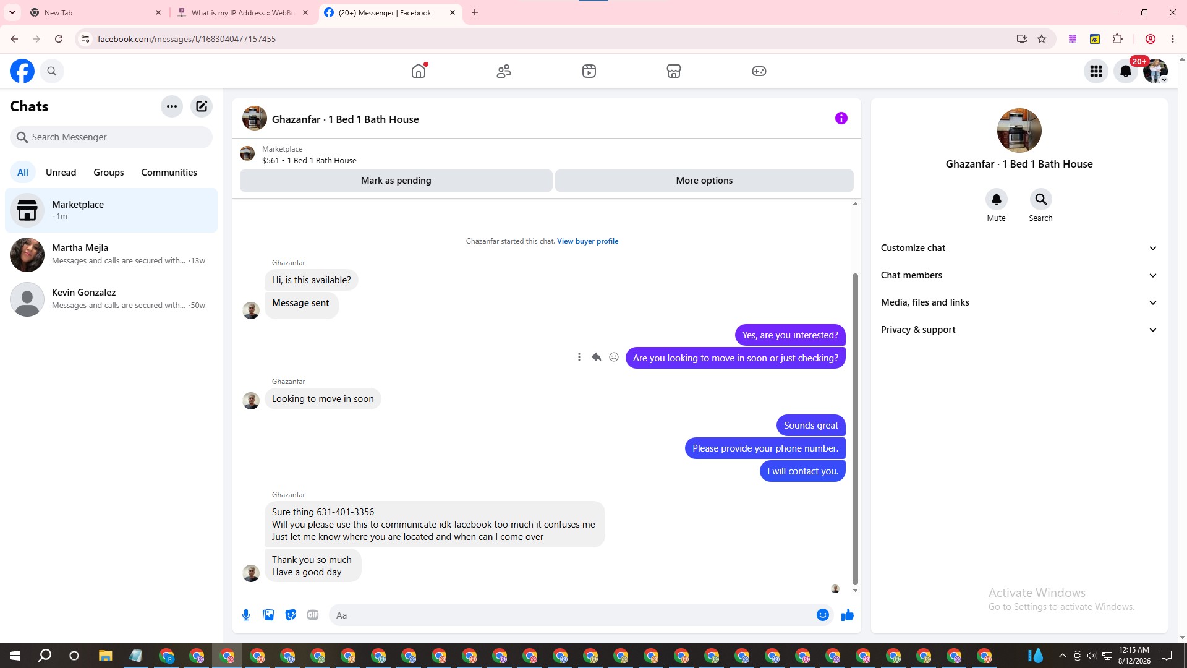Click the message scrollbar thumb

856,428
